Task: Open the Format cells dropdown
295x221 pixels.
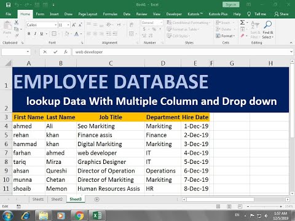Action: coord(226,36)
